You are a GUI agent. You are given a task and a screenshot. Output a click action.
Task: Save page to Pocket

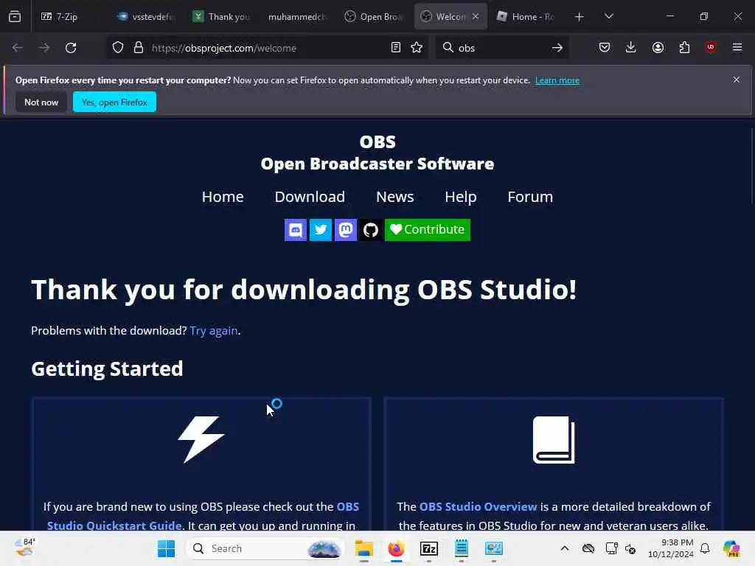[605, 47]
